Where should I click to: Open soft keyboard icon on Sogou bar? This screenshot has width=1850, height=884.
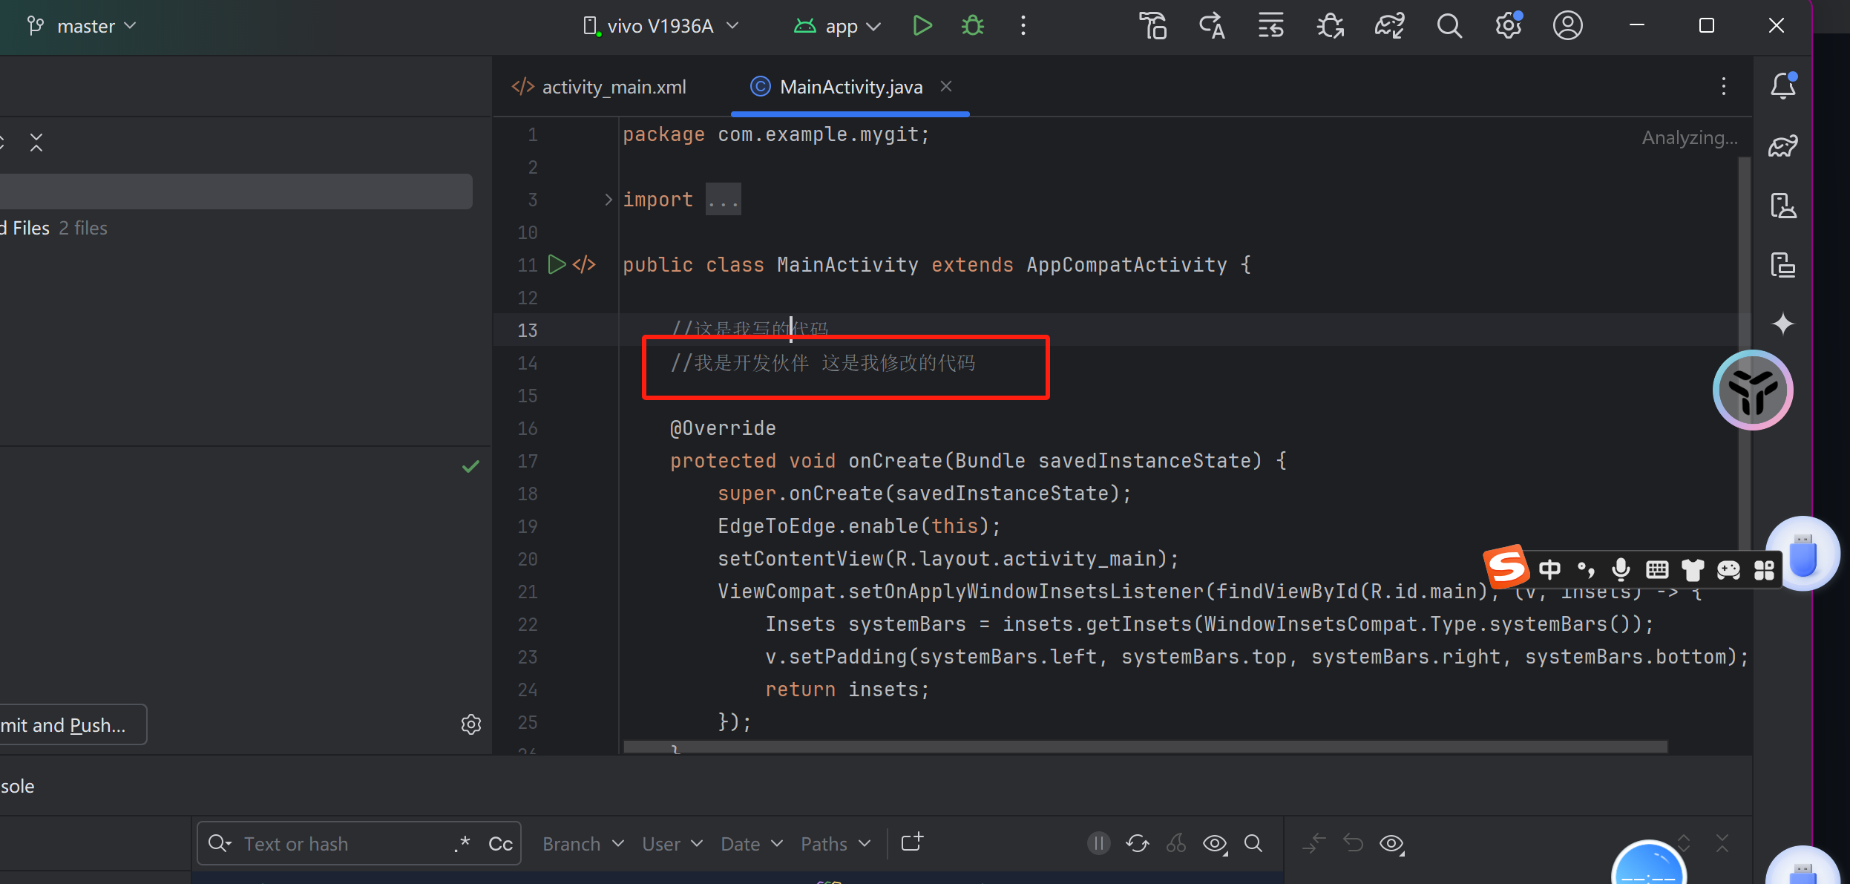coord(1657,570)
